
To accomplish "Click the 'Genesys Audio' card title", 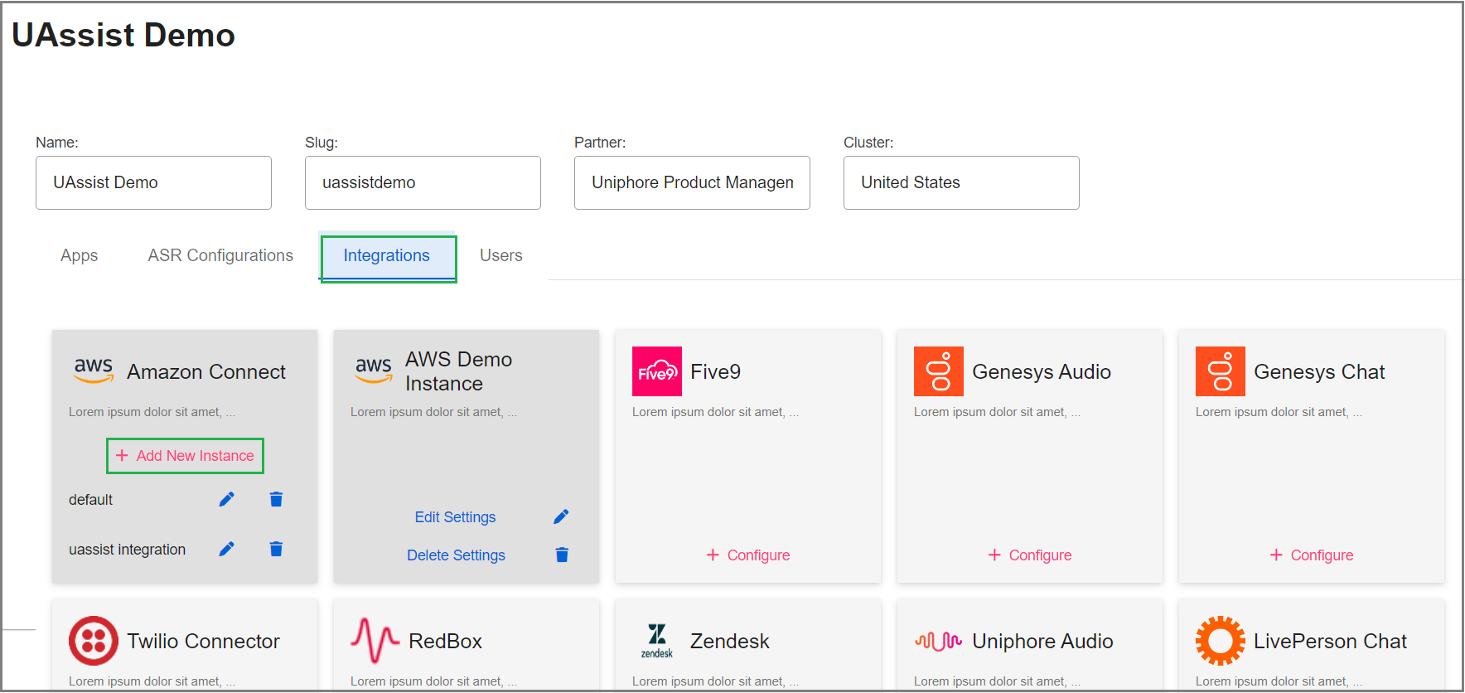I will pyautogui.click(x=1042, y=371).
